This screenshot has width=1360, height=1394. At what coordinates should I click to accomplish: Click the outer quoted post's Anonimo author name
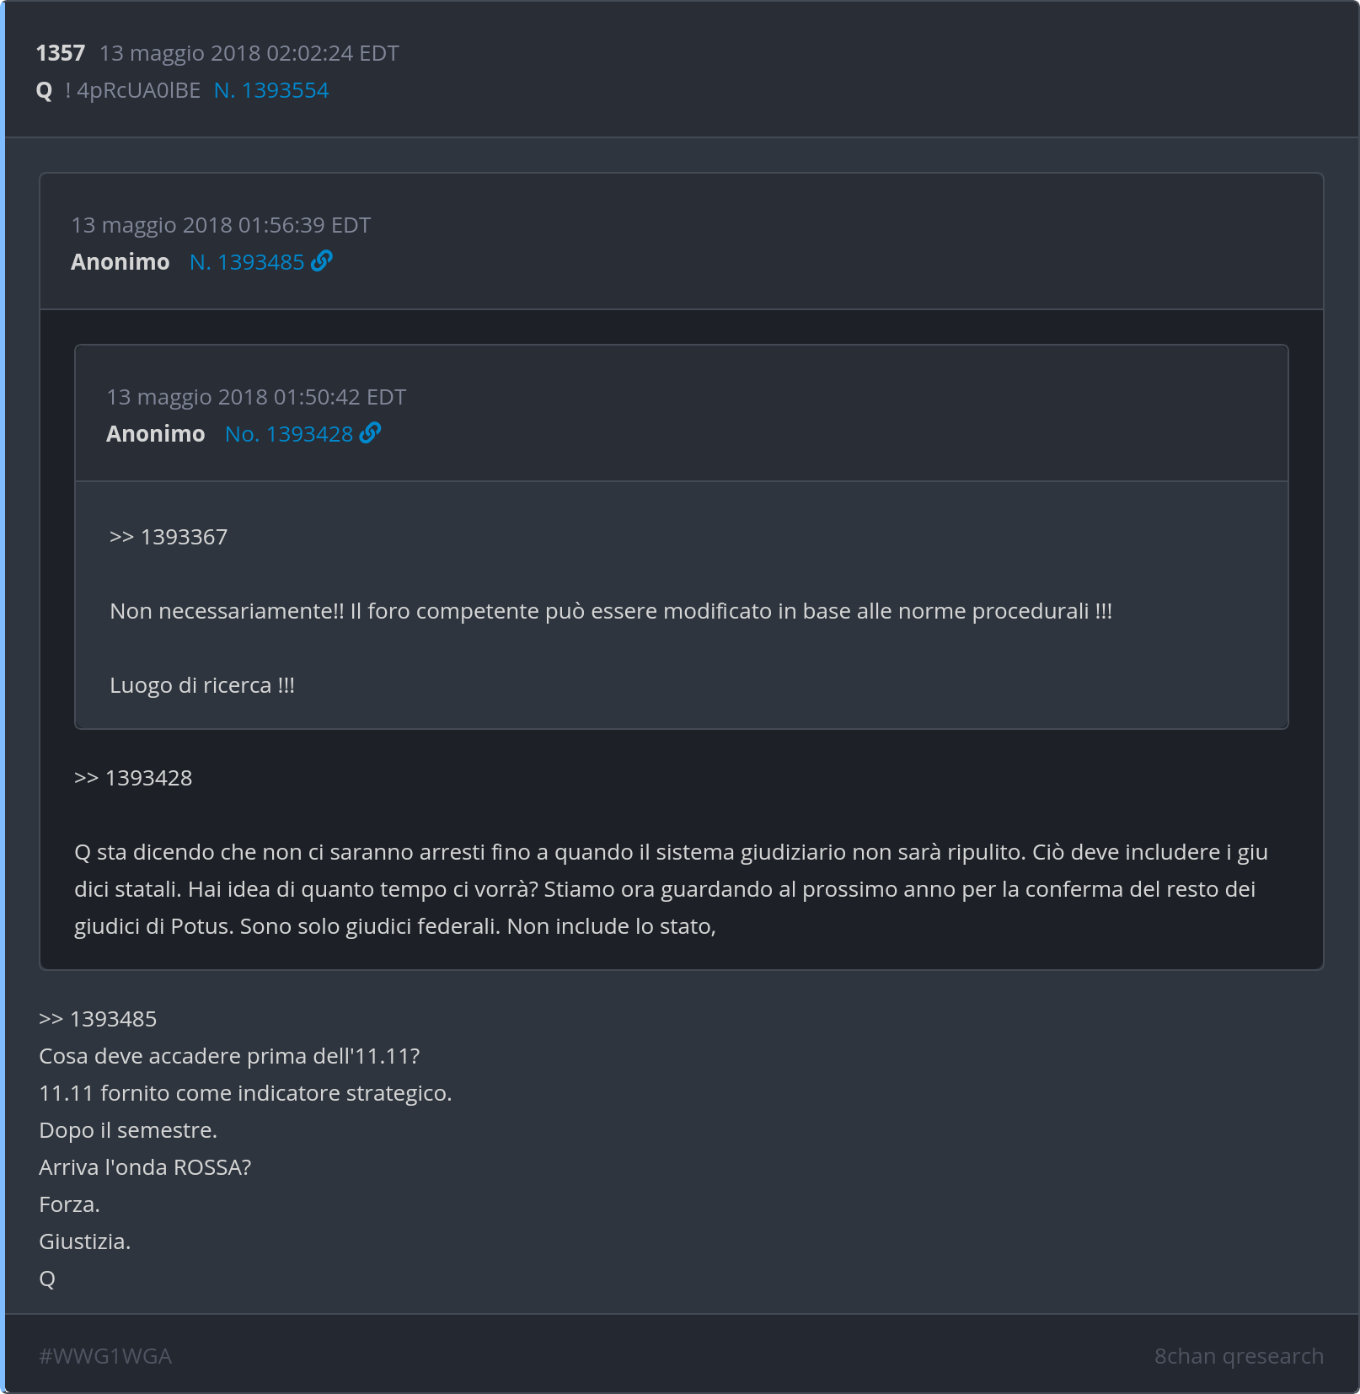(120, 262)
